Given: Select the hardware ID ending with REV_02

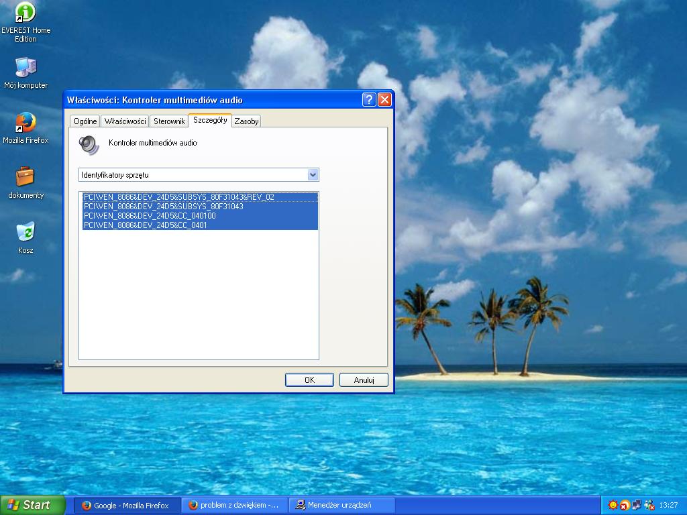Looking at the screenshot, I should coord(178,197).
